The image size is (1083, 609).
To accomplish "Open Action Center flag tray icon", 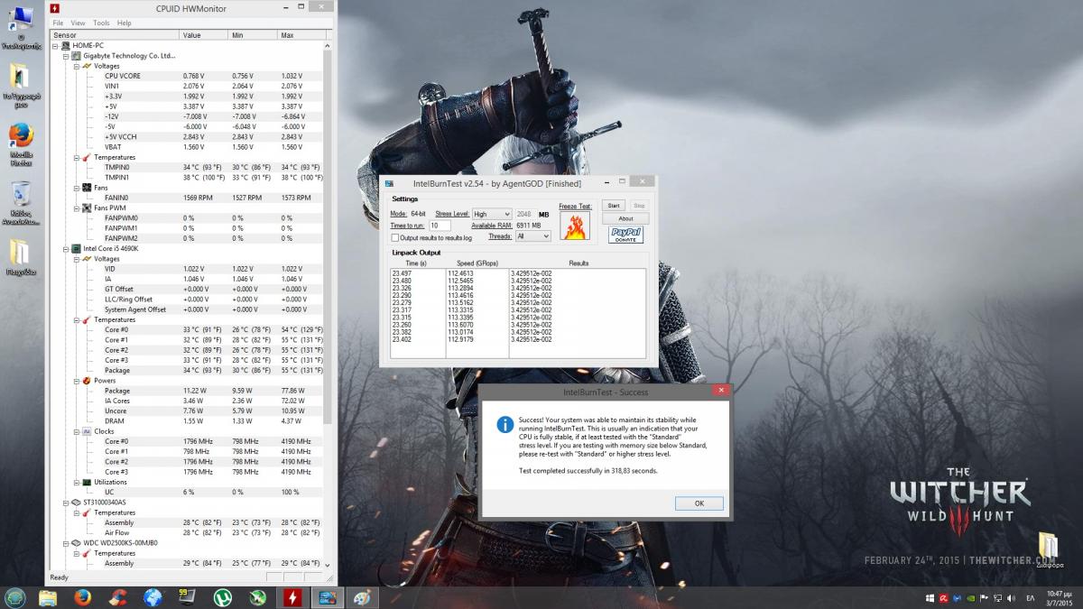I will [x=983, y=597].
